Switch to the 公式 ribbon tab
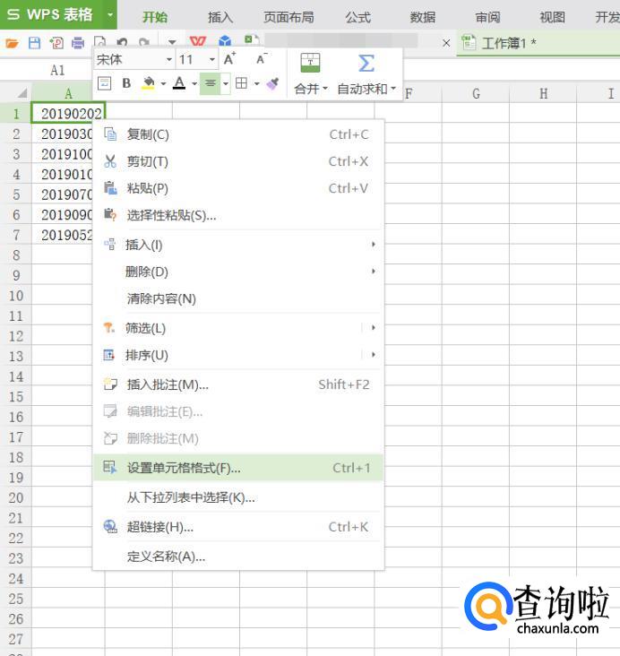The height and width of the screenshot is (656, 620). click(358, 17)
